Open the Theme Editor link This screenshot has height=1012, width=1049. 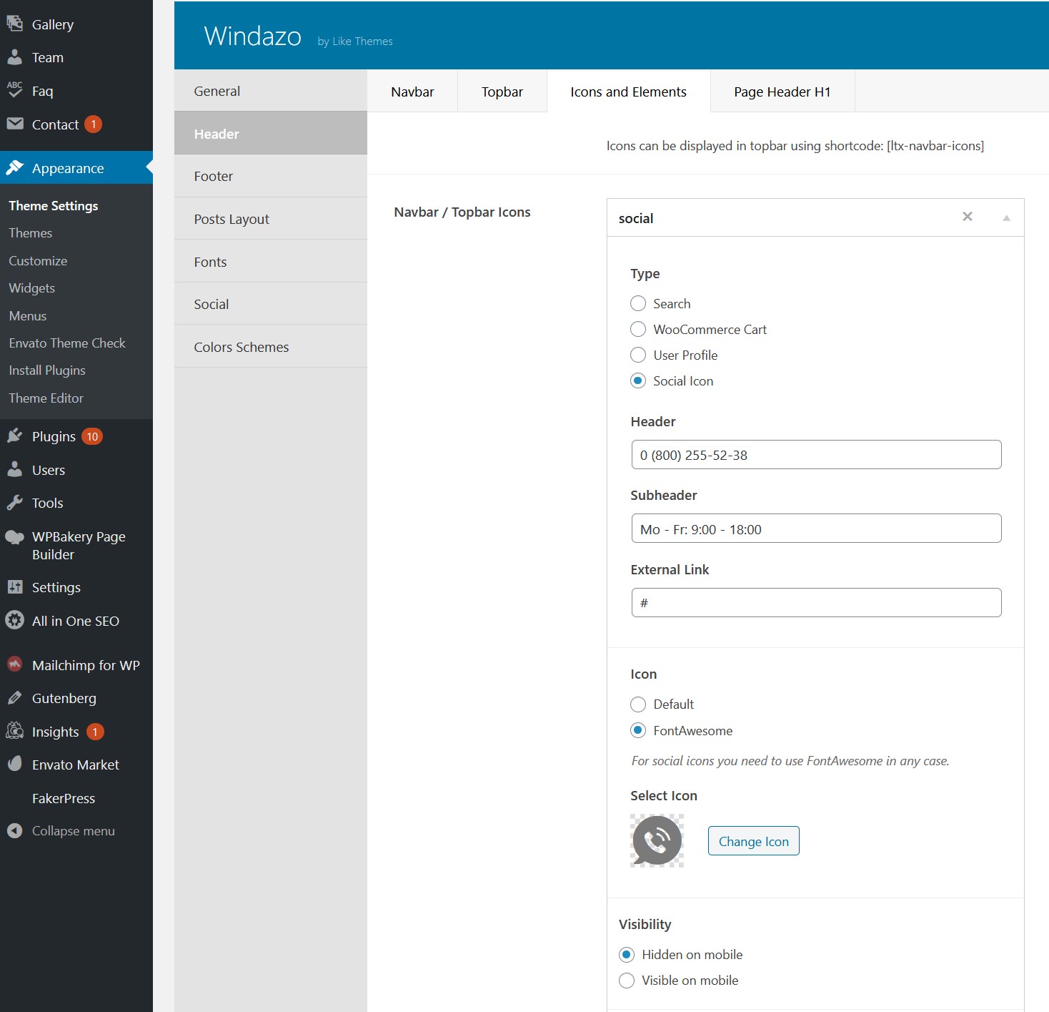[46, 398]
